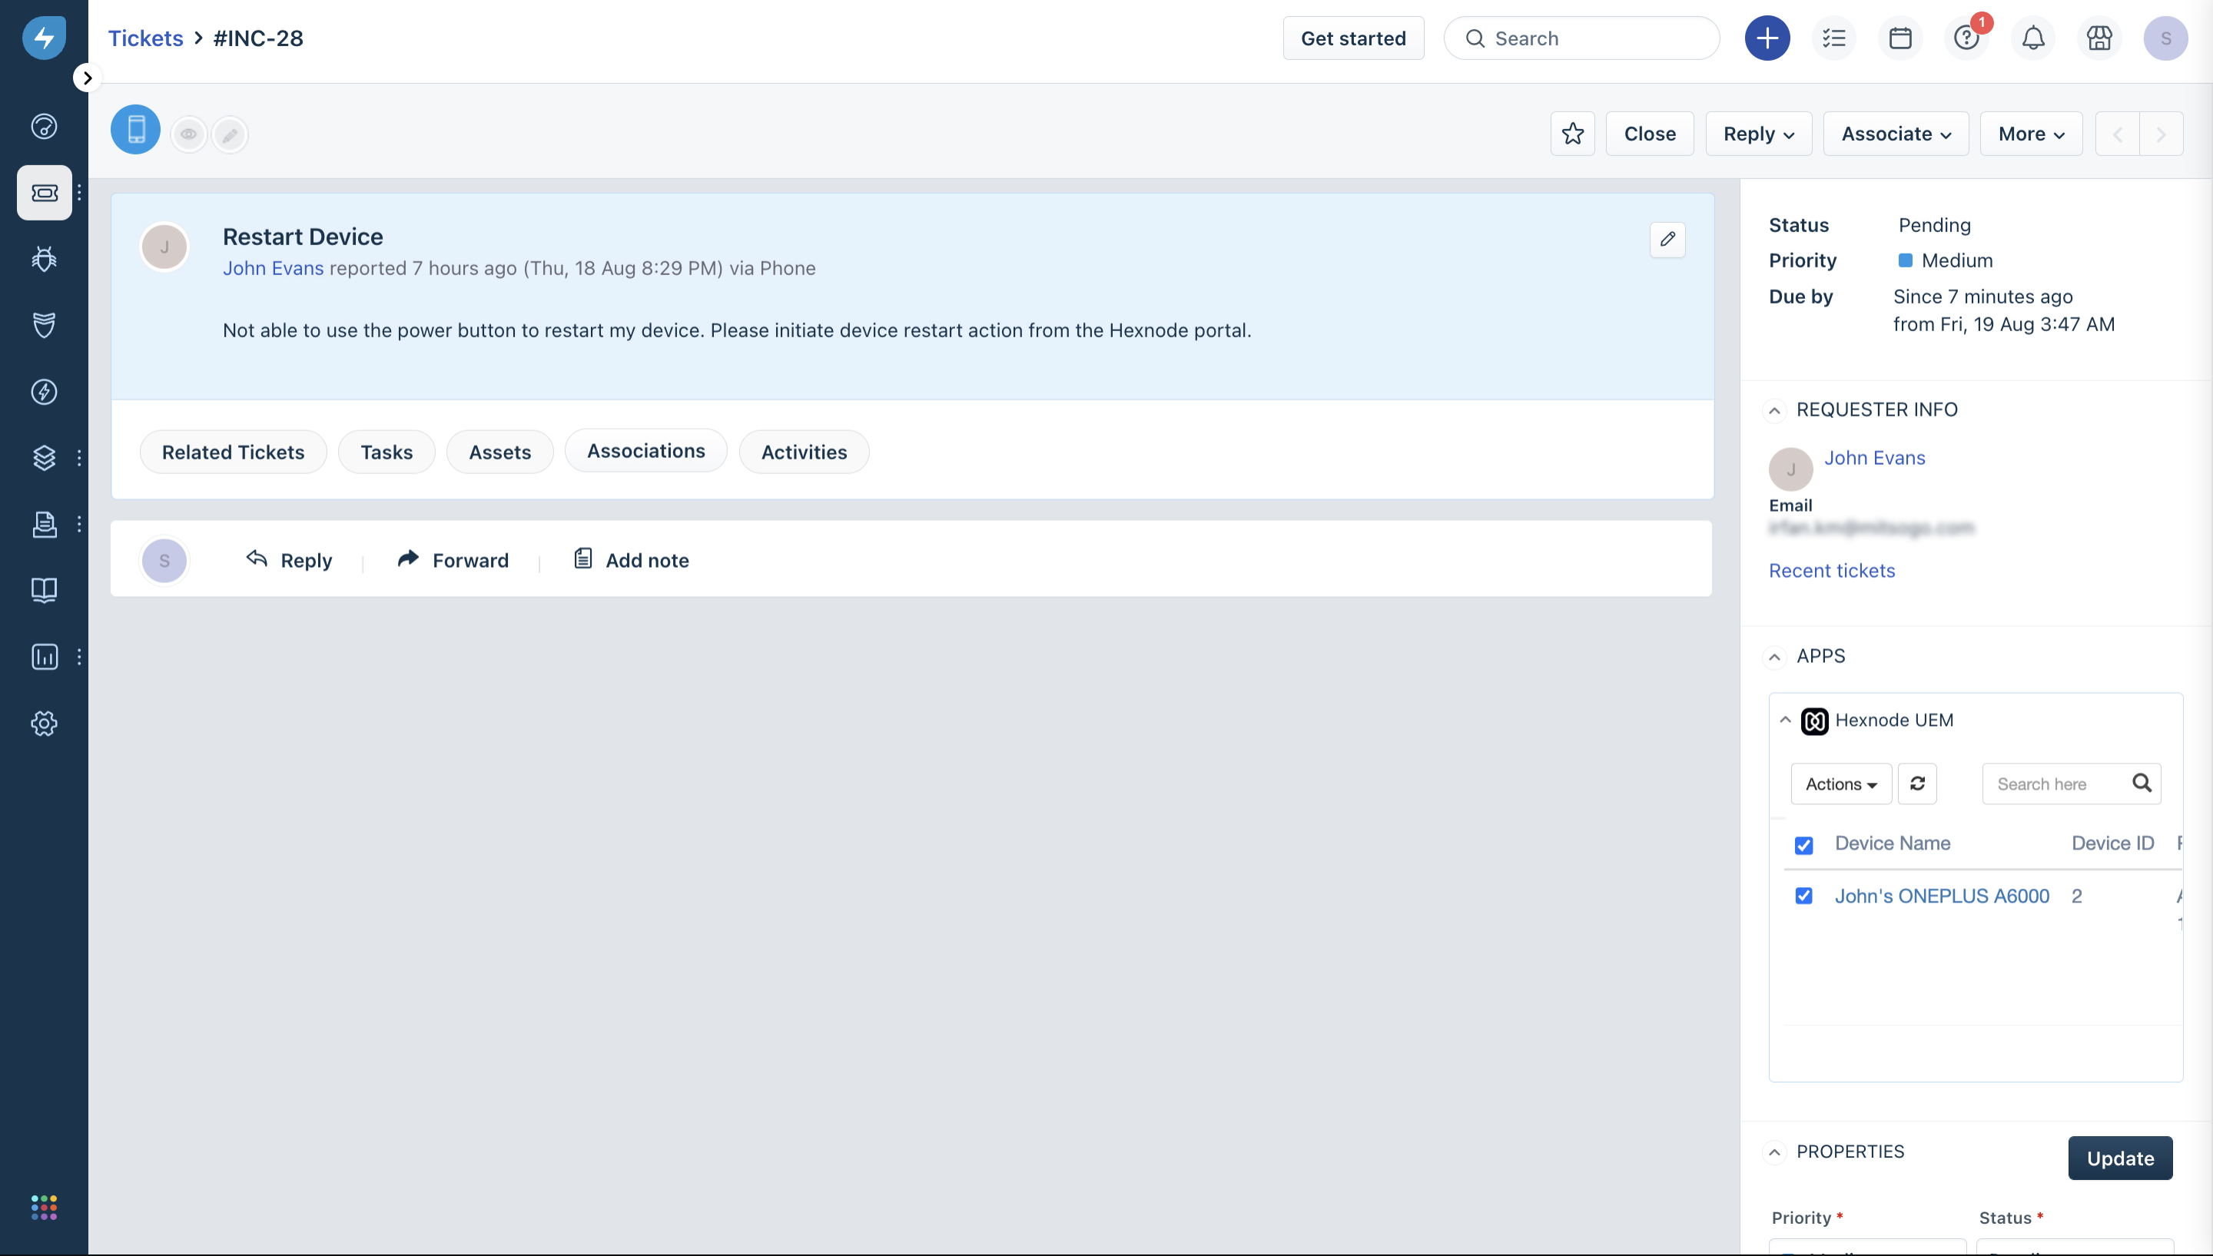Open the Recent tickets link
The height and width of the screenshot is (1256, 2213).
[1831, 570]
